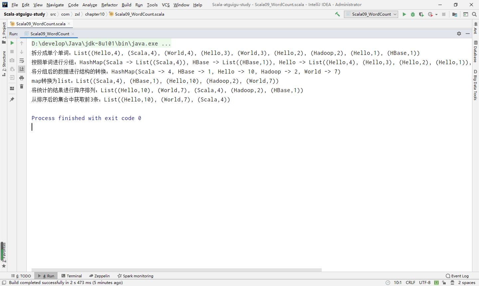Click the Run Anything icon
Viewport: 479px width, 286px height.
click(x=466, y=14)
